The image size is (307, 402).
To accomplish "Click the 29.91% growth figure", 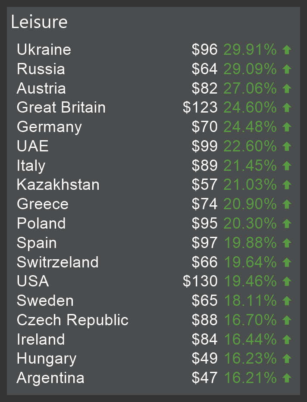I will 250,50.
